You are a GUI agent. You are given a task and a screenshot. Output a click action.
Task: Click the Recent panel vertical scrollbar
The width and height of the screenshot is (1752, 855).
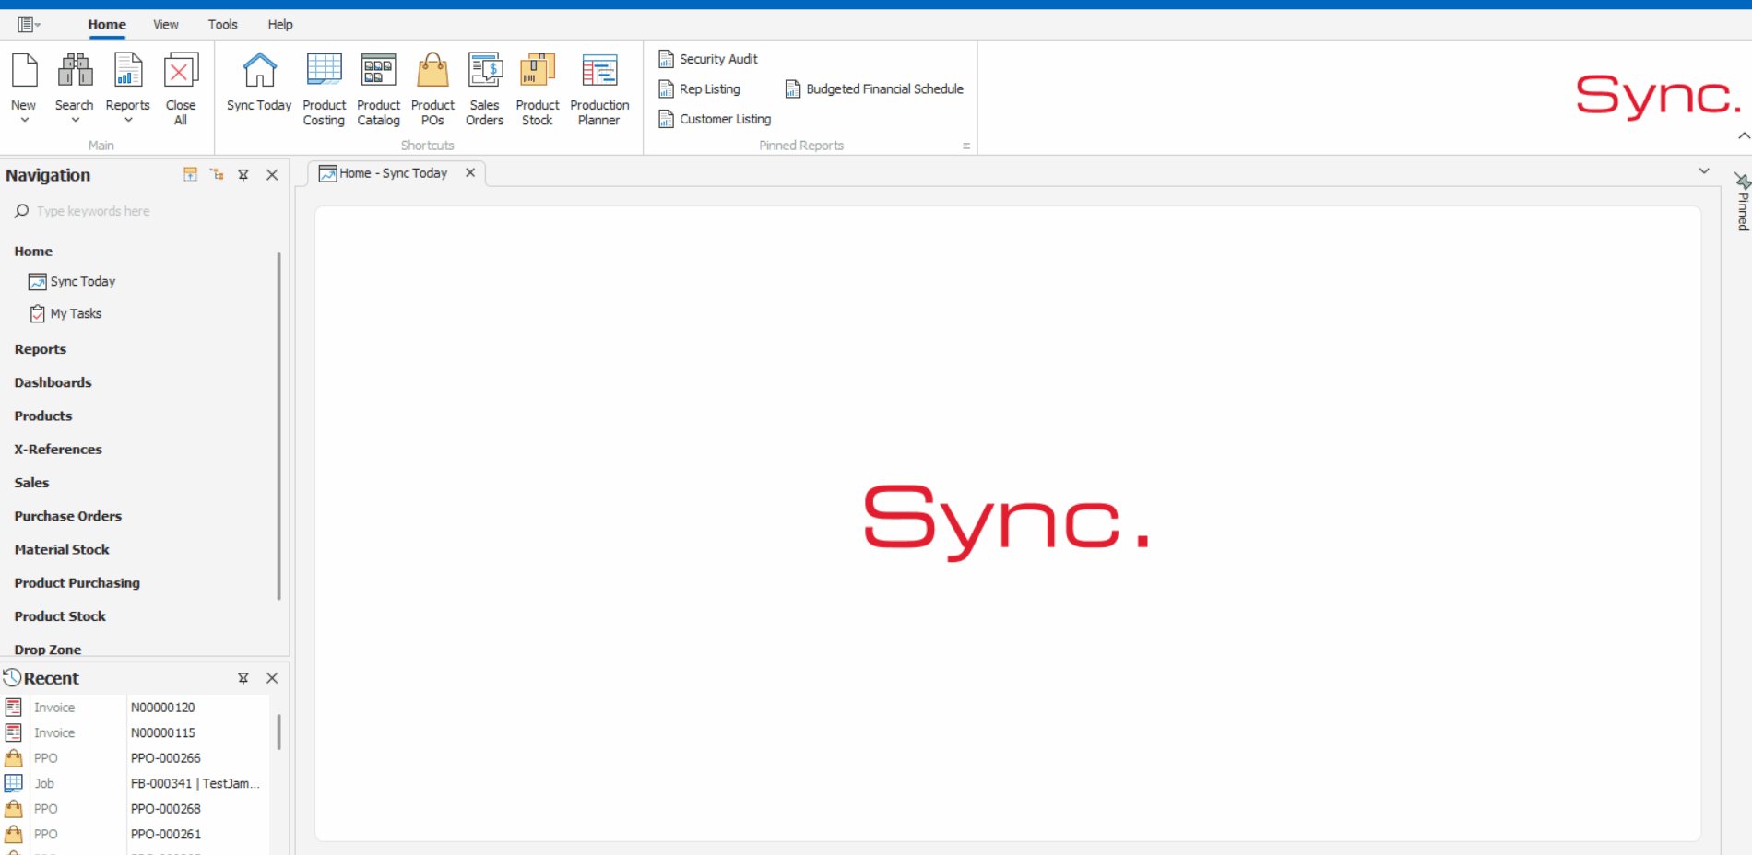278,732
